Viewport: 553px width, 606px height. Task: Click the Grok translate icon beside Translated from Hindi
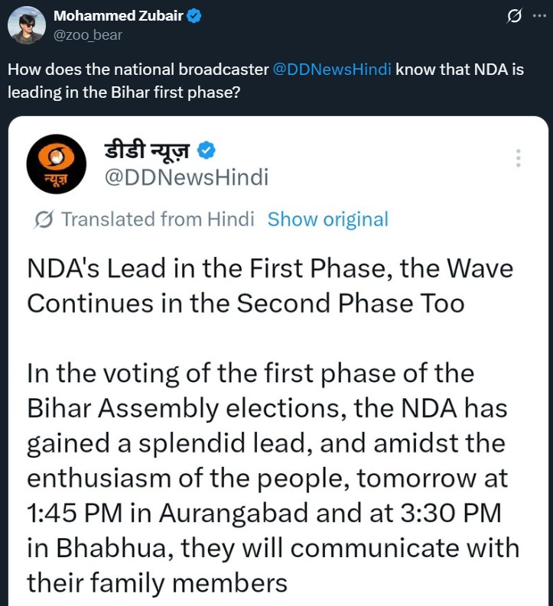coord(45,220)
